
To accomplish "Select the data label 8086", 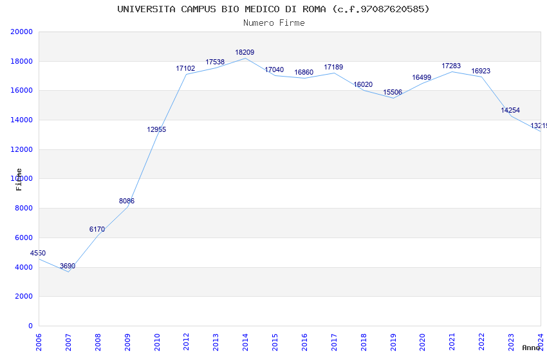I will tap(127, 201).
